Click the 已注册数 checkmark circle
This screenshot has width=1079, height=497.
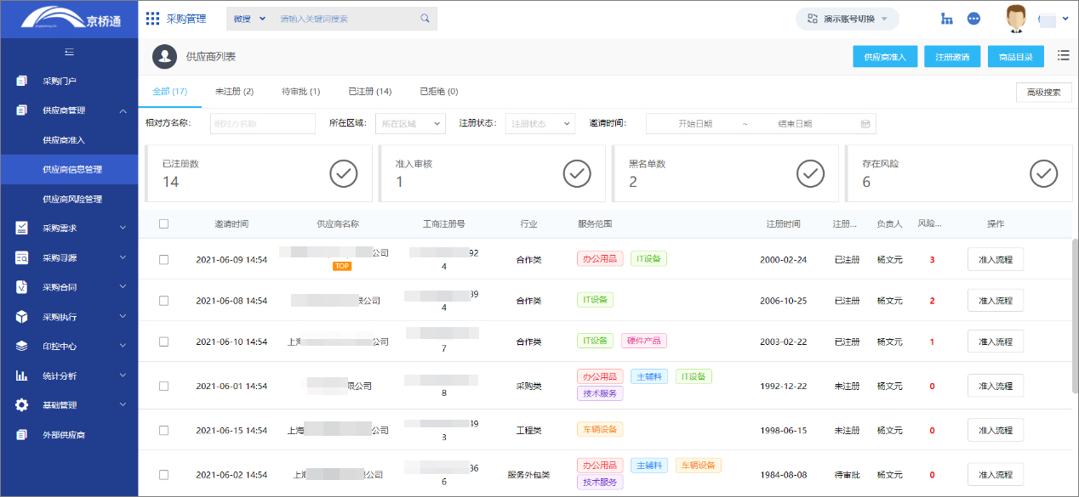[343, 173]
